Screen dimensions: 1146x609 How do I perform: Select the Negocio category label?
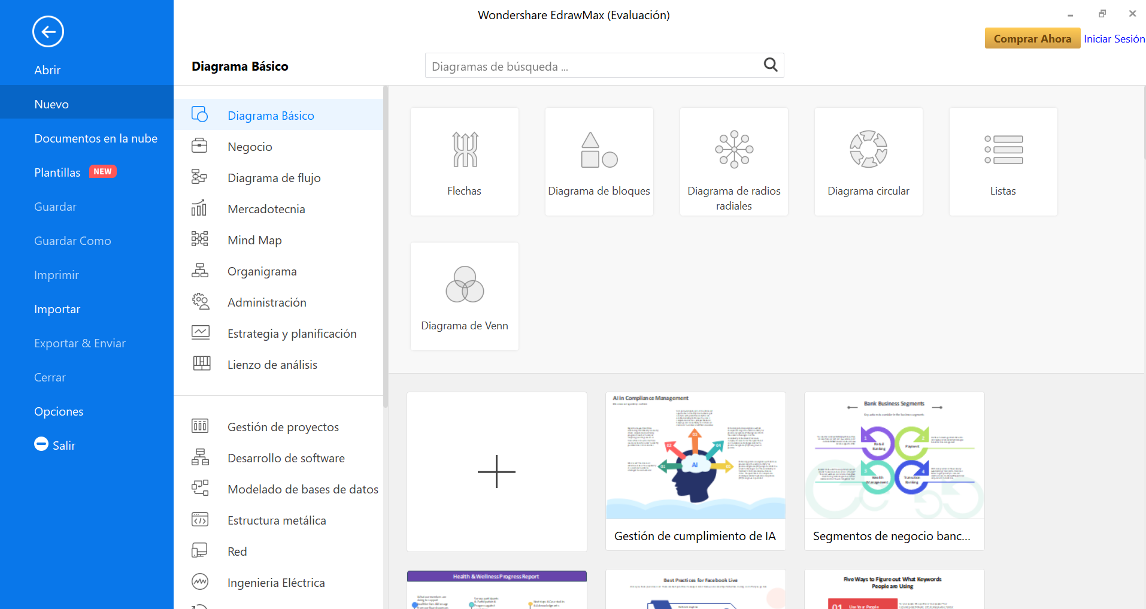(250, 147)
